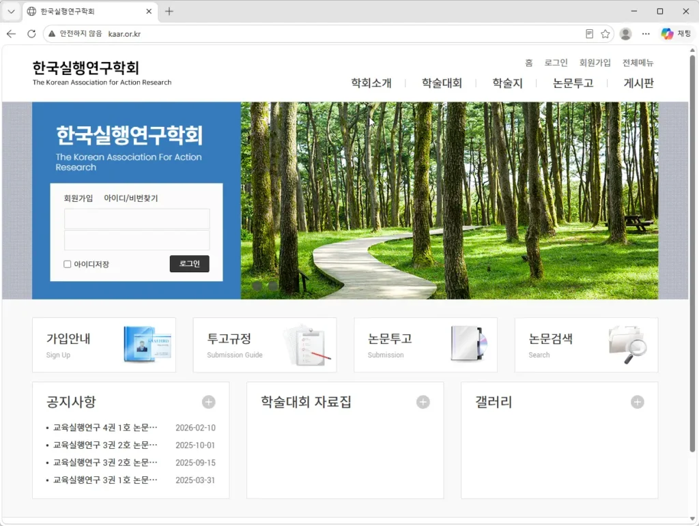Expand 공지사항 with its plus icon
The height and width of the screenshot is (526, 699).
pos(209,403)
